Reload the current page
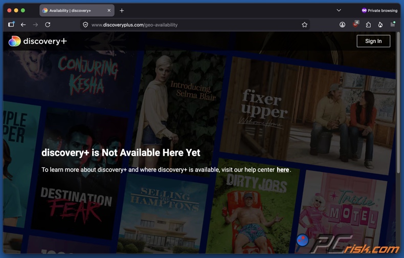 [x=48, y=25]
